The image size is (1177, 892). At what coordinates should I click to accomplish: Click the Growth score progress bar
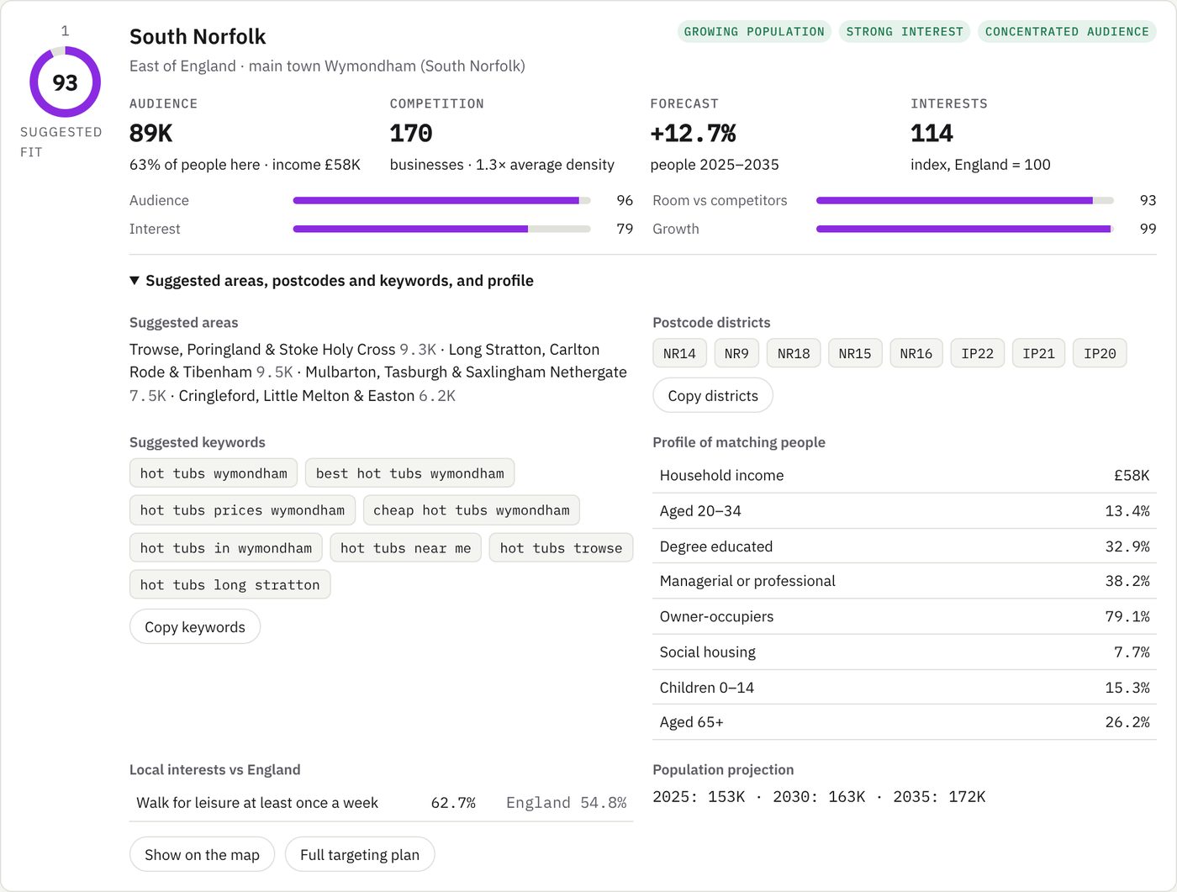tap(965, 230)
